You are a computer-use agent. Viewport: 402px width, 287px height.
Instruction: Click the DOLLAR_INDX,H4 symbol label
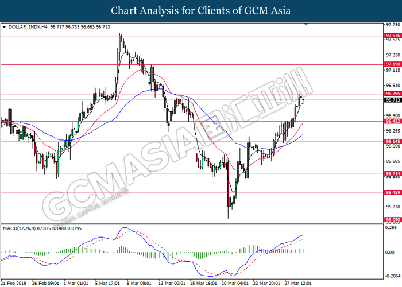(x=28, y=26)
